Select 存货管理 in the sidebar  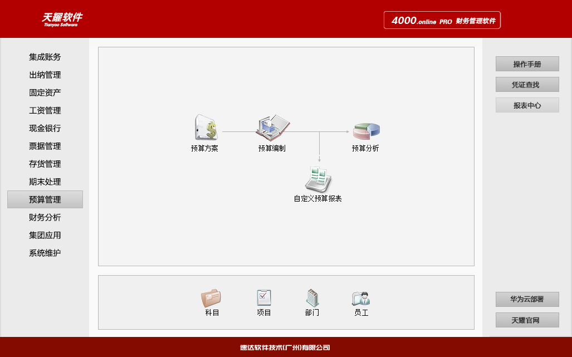45,164
